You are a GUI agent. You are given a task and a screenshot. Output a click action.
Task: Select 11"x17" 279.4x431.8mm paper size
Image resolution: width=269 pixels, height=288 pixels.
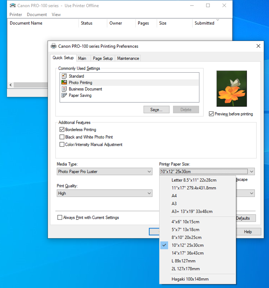198,188
